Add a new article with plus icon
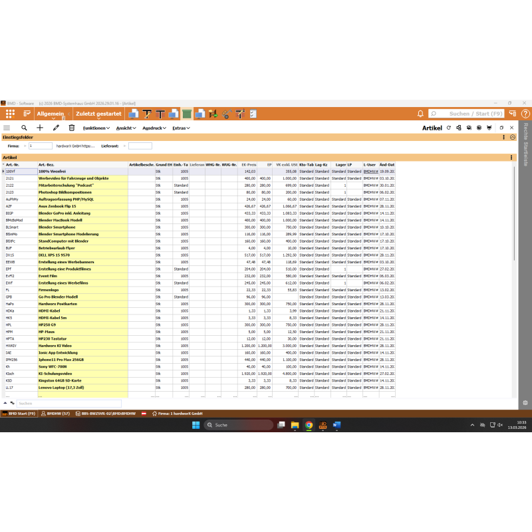Image resolution: width=532 pixels, height=532 pixels. point(40,128)
